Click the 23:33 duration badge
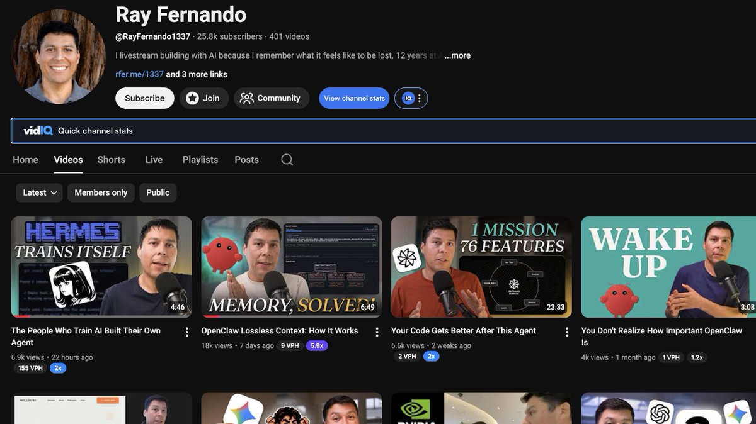The height and width of the screenshot is (424, 756). pos(556,308)
